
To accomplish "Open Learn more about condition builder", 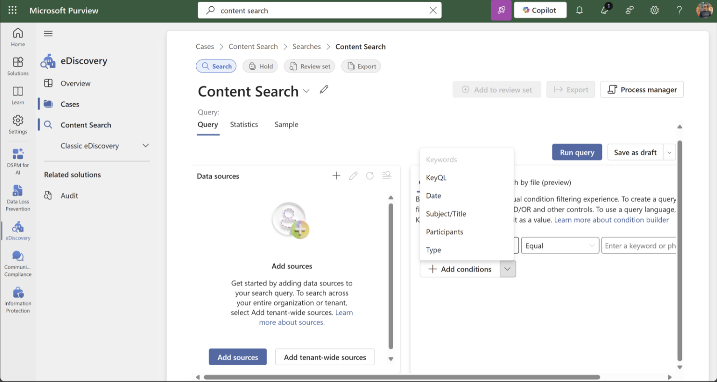I will (611, 220).
